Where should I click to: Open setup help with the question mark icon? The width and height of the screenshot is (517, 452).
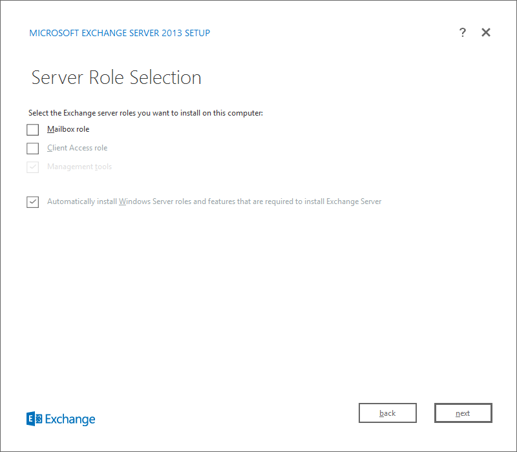coord(463,33)
